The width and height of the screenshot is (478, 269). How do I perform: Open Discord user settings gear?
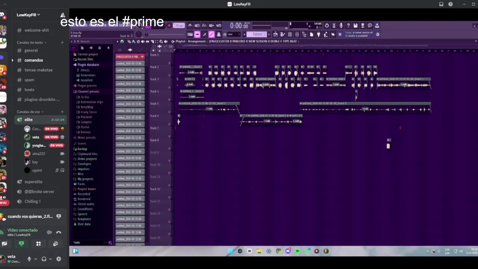point(59,259)
